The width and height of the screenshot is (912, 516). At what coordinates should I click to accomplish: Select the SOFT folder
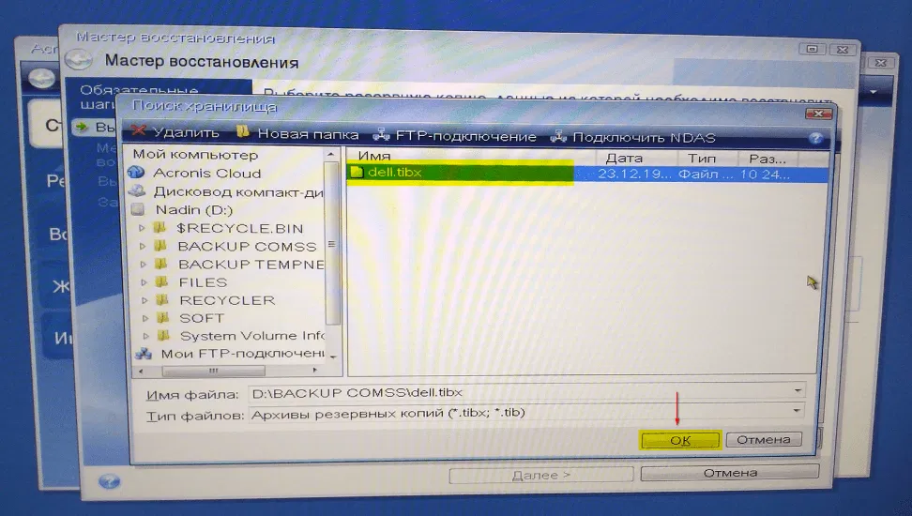pos(201,318)
